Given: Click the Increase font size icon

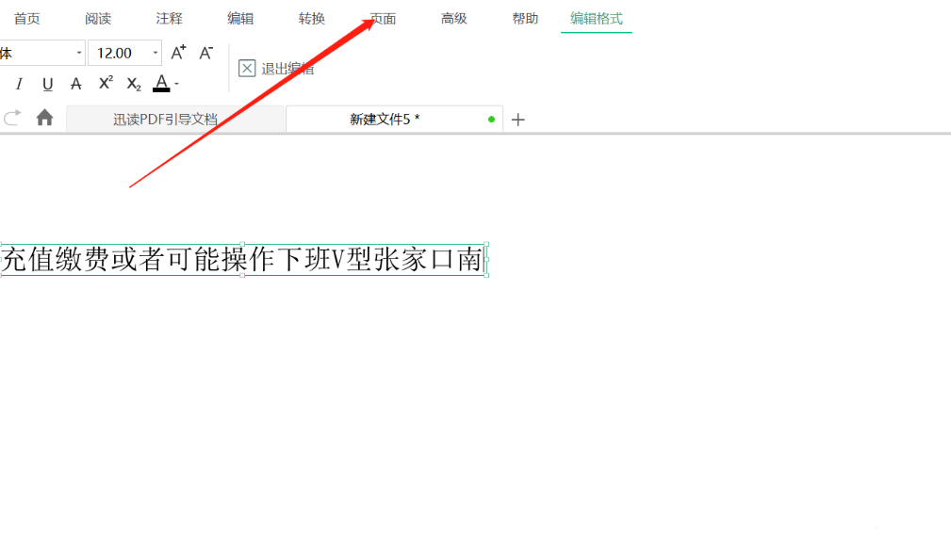Looking at the screenshot, I should [178, 53].
